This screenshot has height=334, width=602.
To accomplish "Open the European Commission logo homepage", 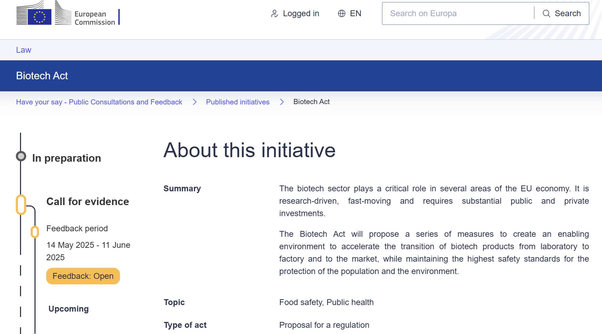I will (x=68, y=13).
